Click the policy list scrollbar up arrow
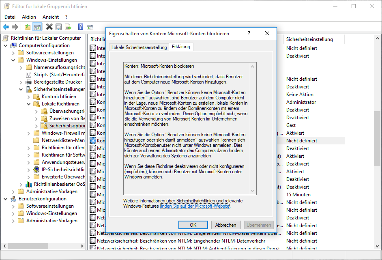This screenshot has height=260, width=382. (x=377, y=38)
